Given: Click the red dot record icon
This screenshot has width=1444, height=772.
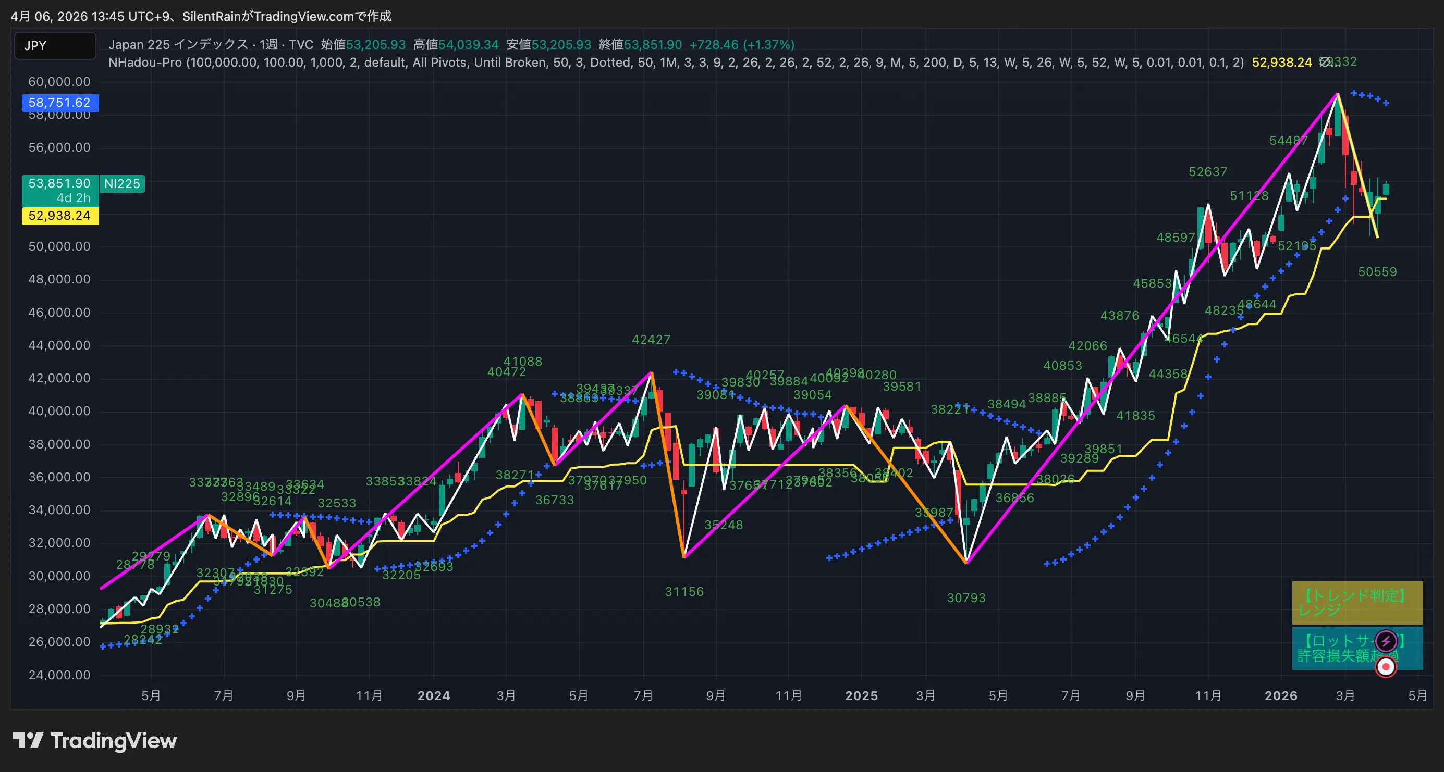Looking at the screenshot, I should (1386, 667).
